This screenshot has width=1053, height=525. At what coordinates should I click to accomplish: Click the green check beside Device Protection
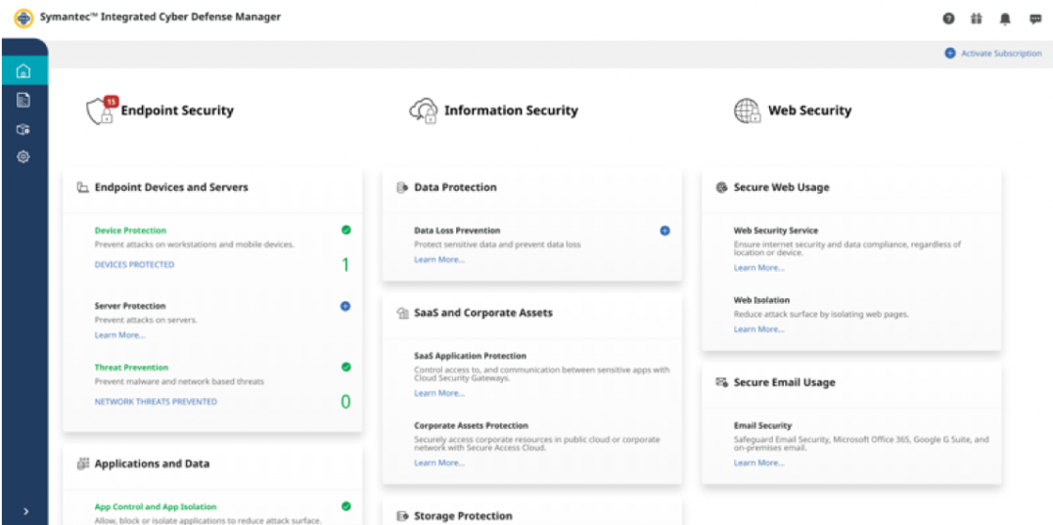pyautogui.click(x=345, y=230)
